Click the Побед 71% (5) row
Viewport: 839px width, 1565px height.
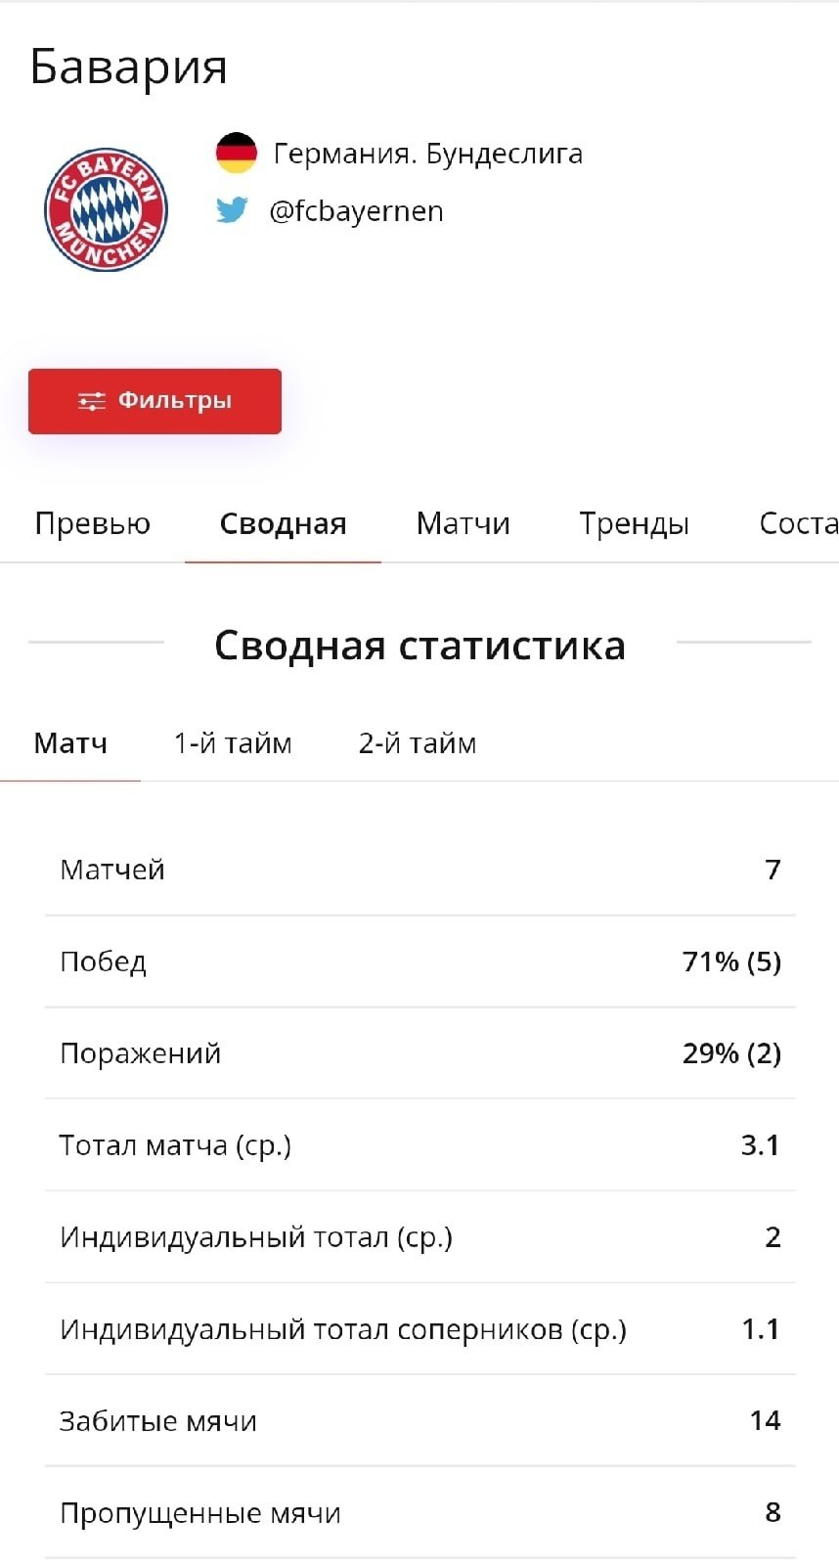point(419,961)
